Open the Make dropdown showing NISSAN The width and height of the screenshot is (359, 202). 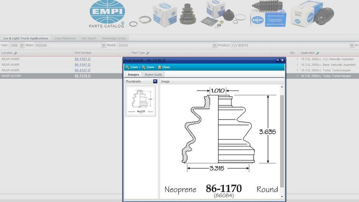tap(104, 45)
